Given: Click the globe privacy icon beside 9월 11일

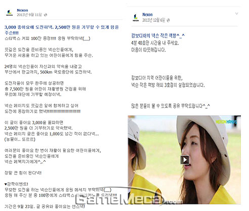Looking at the screenshot, I should (x=46, y=15).
